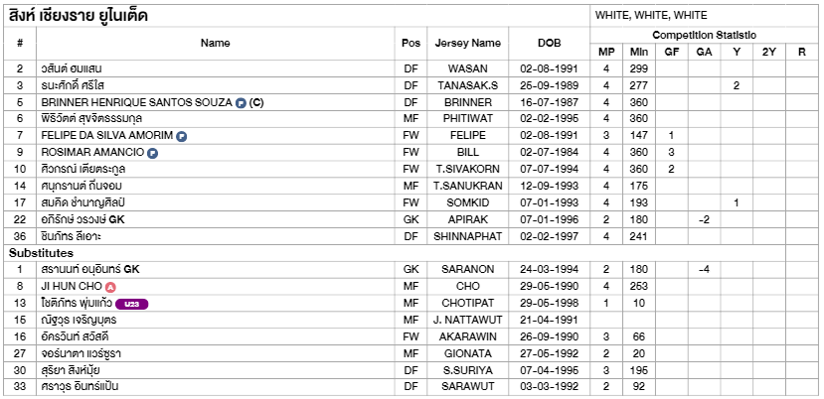The height and width of the screenshot is (399, 824).
Task: Click the red A badge beside JI HUN CHO
Action: [x=109, y=287]
